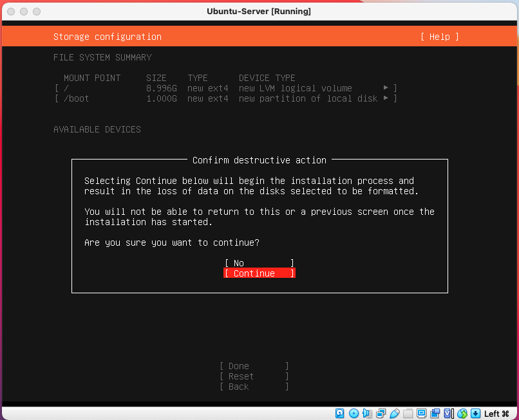
Task: Click the 8.996G size value
Action: 162,88
